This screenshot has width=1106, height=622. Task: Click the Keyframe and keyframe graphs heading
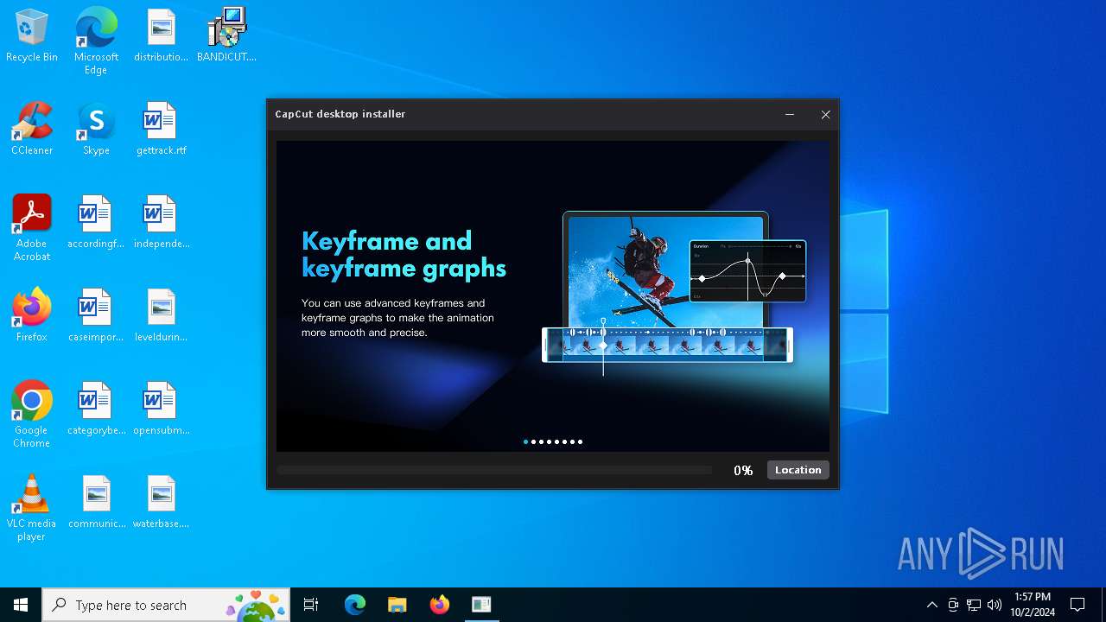point(404,254)
